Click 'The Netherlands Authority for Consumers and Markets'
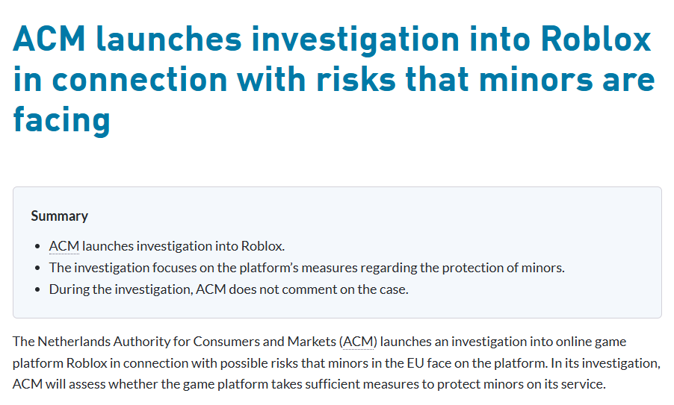674x405 pixels. tap(172, 342)
